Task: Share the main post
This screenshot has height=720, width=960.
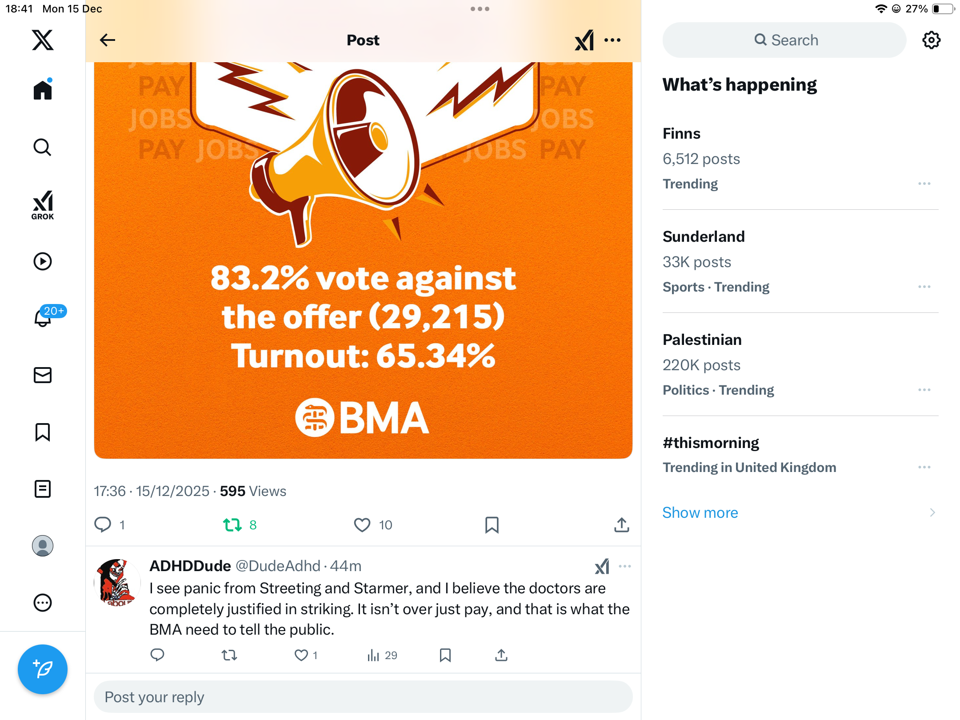Action: tap(621, 525)
